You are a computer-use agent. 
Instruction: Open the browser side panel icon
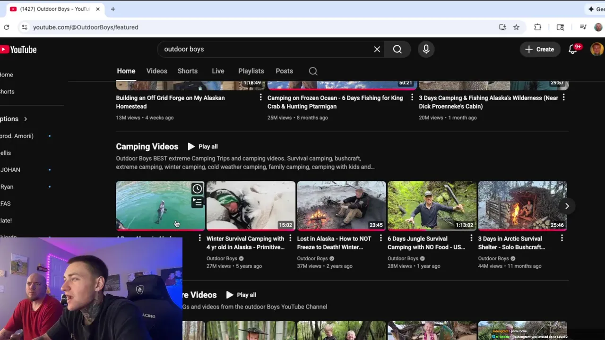(561, 27)
